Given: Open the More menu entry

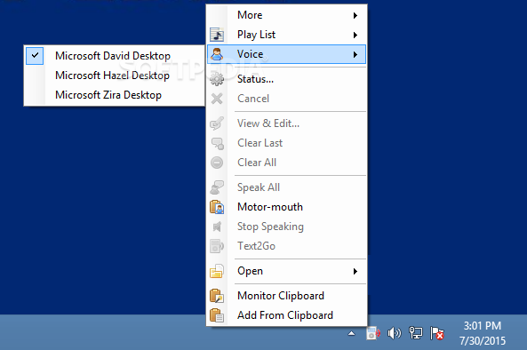Looking at the screenshot, I should [287, 15].
